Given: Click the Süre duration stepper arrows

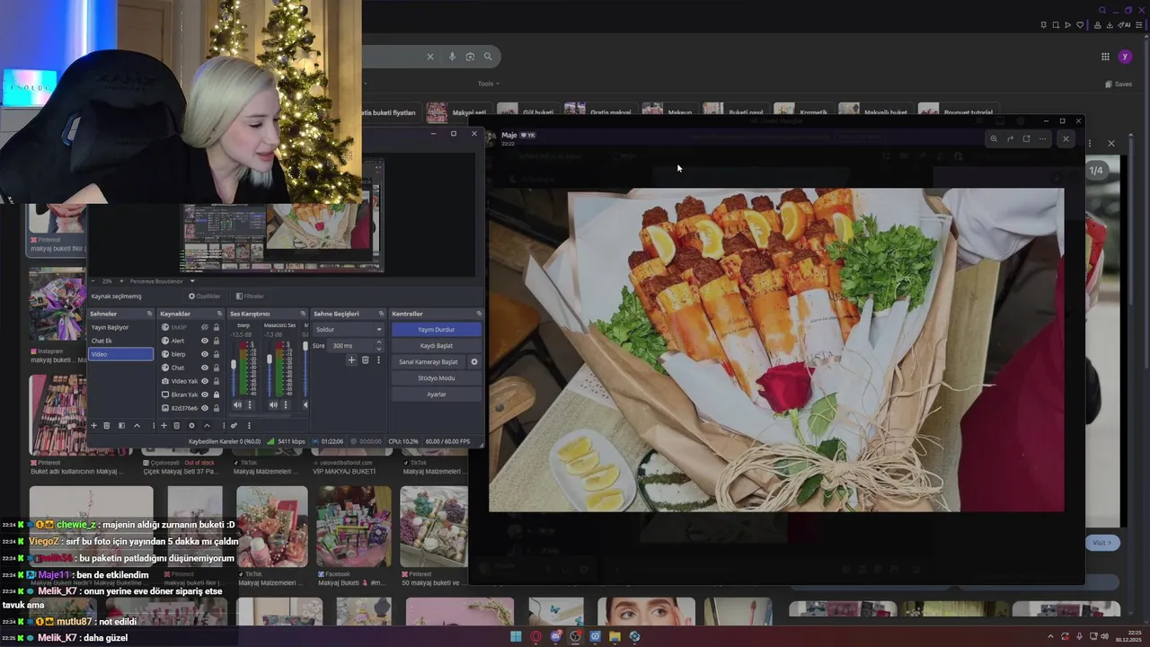Looking at the screenshot, I should coord(378,345).
